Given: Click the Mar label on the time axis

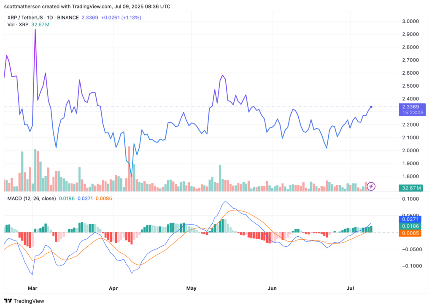Looking at the screenshot, I should click(x=32, y=288).
